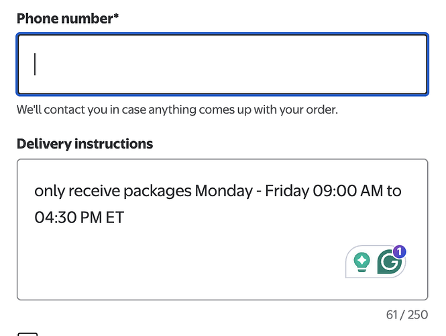Focus the Phone number input field

pyautogui.click(x=222, y=64)
